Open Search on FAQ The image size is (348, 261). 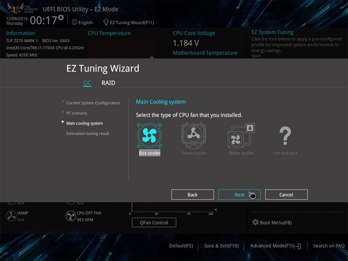[x=329, y=246]
